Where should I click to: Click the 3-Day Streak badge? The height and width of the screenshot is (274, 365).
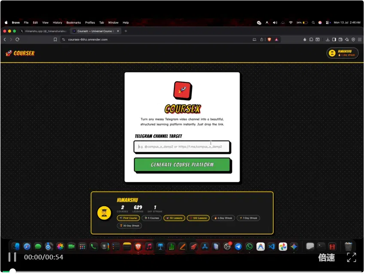pyautogui.click(x=223, y=218)
